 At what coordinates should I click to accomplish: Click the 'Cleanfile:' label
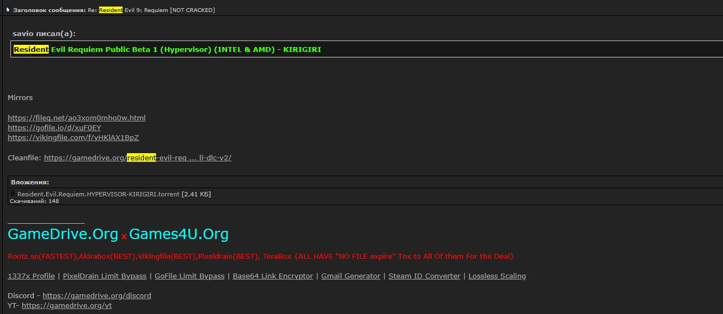point(25,158)
